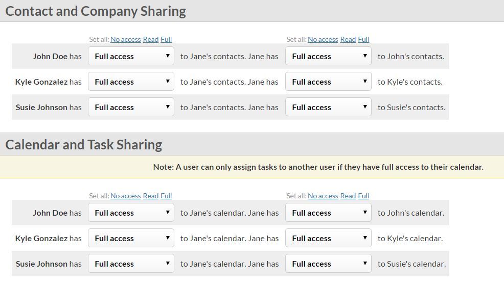Click right 'Read' link in Contact Sharing
This screenshot has height=285, width=504.
[x=348, y=39]
